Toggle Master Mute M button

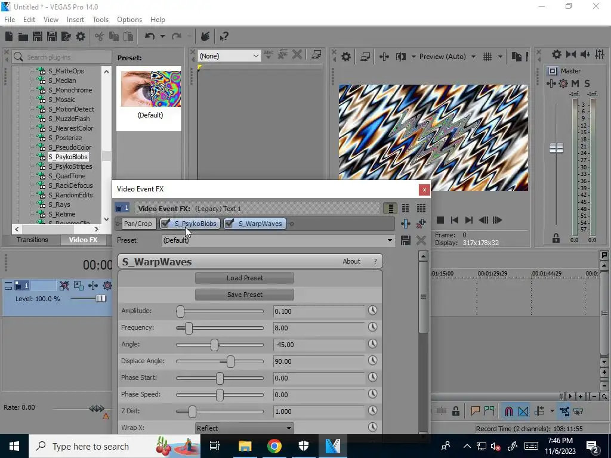[x=575, y=83]
